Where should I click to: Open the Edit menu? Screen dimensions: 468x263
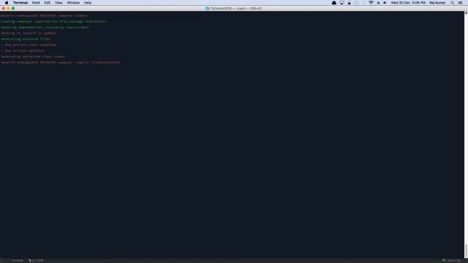click(48, 3)
